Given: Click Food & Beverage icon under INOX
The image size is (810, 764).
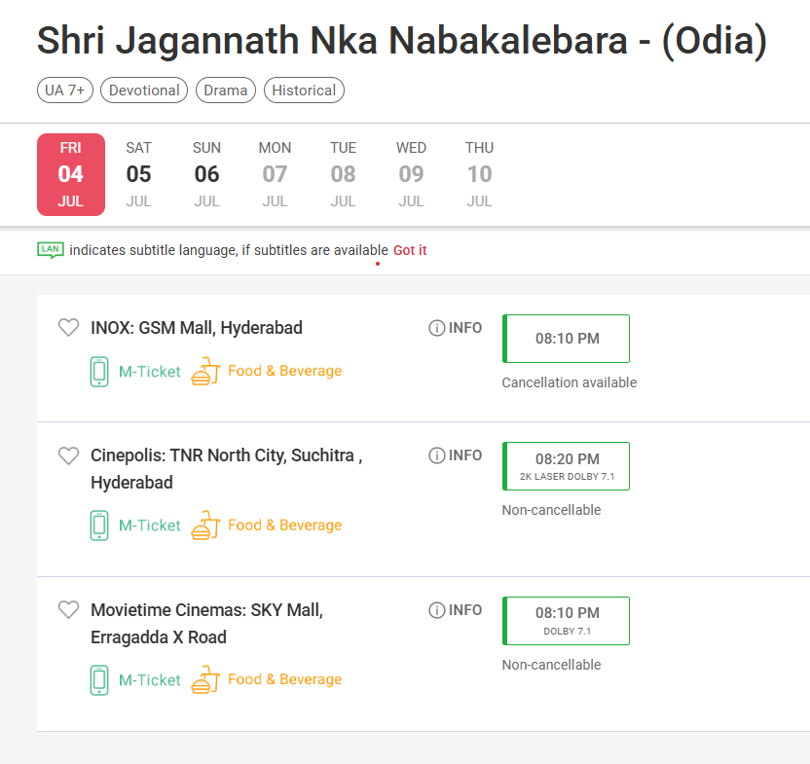Looking at the screenshot, I should [x=205, y=371].
